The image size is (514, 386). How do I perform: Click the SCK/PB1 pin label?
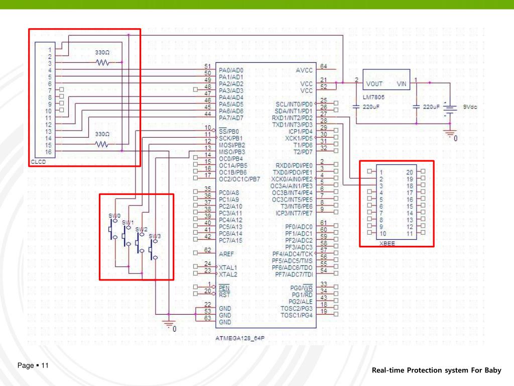231,138
